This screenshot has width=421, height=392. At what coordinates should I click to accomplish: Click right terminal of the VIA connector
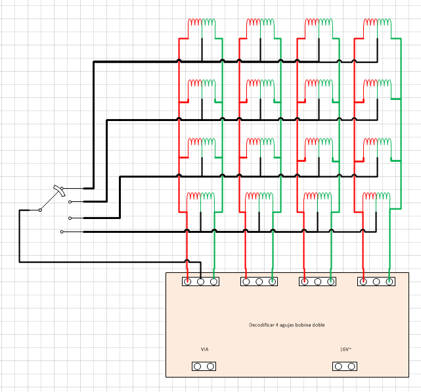click(x=210, y=366)
